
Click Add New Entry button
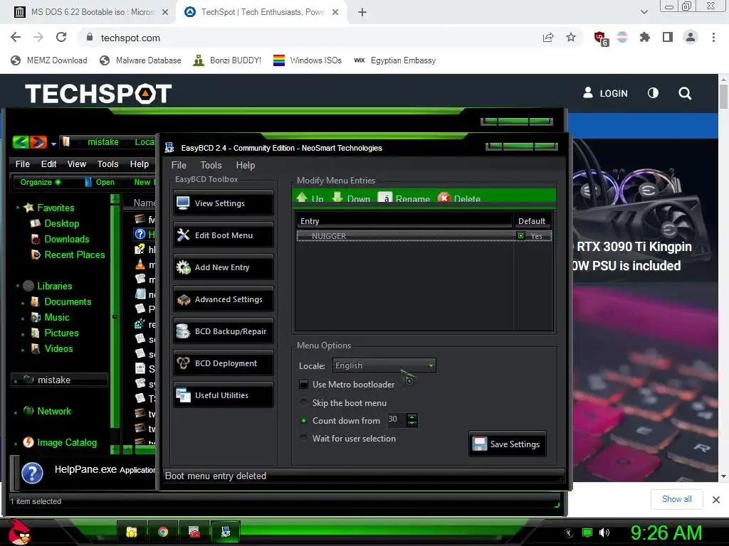(223, 267)
